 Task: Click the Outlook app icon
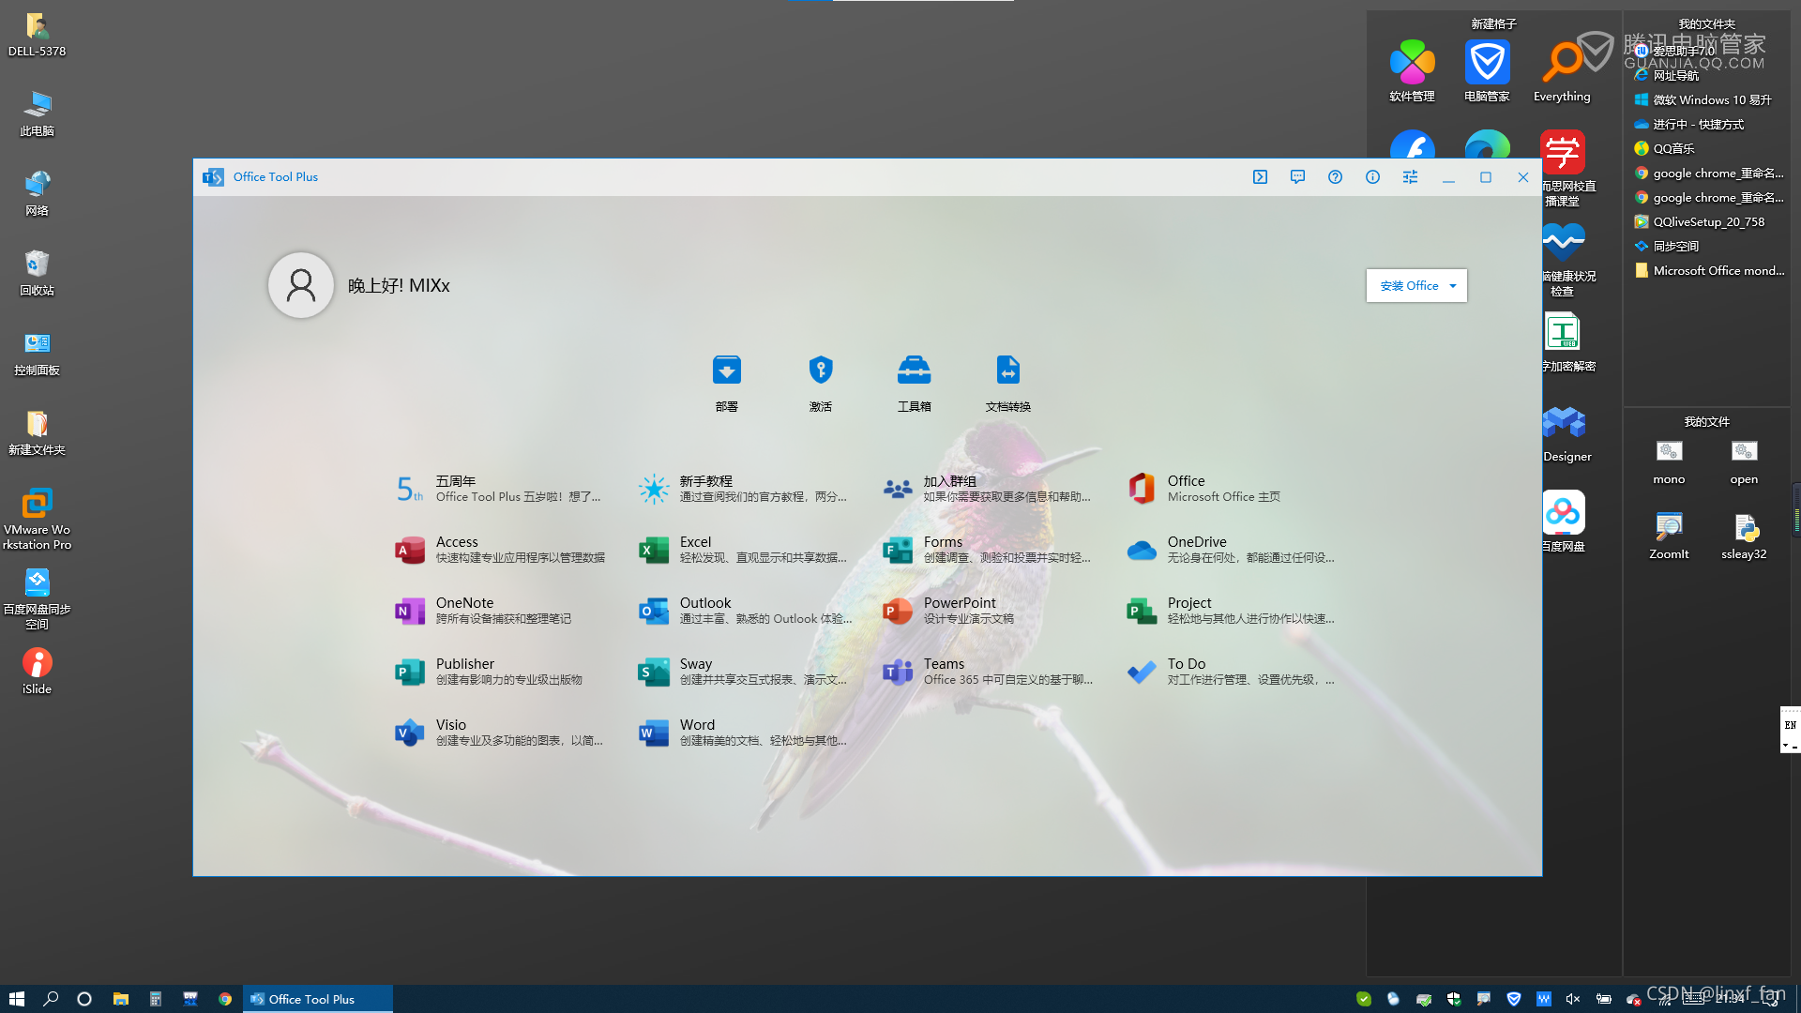click(654, 611)
